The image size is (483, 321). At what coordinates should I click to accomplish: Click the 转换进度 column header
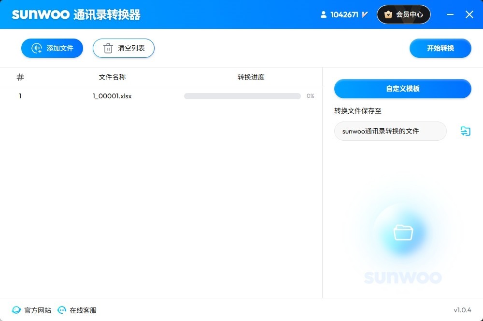251,77
